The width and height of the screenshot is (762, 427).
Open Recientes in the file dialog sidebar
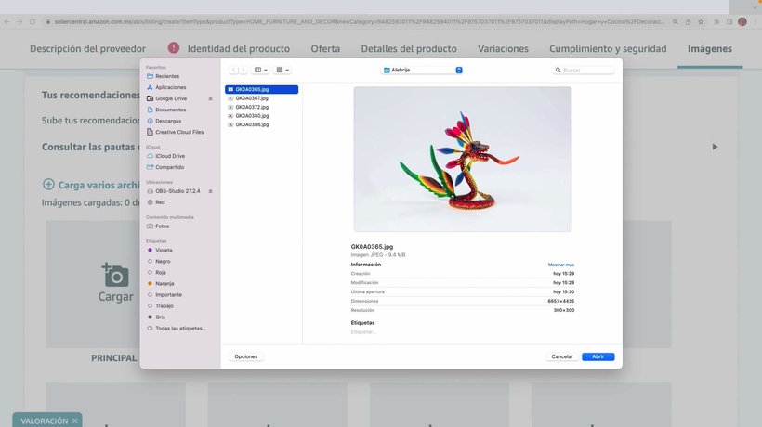(167, 76)
